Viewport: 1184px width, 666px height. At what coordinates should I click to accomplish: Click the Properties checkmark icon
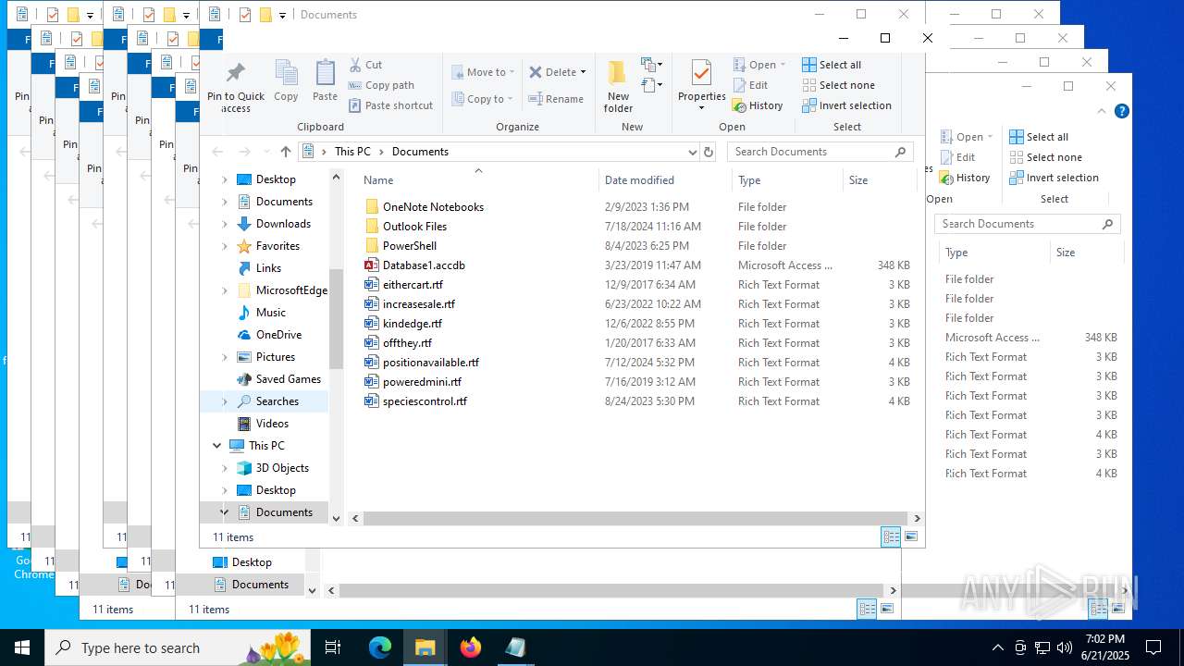701,74
